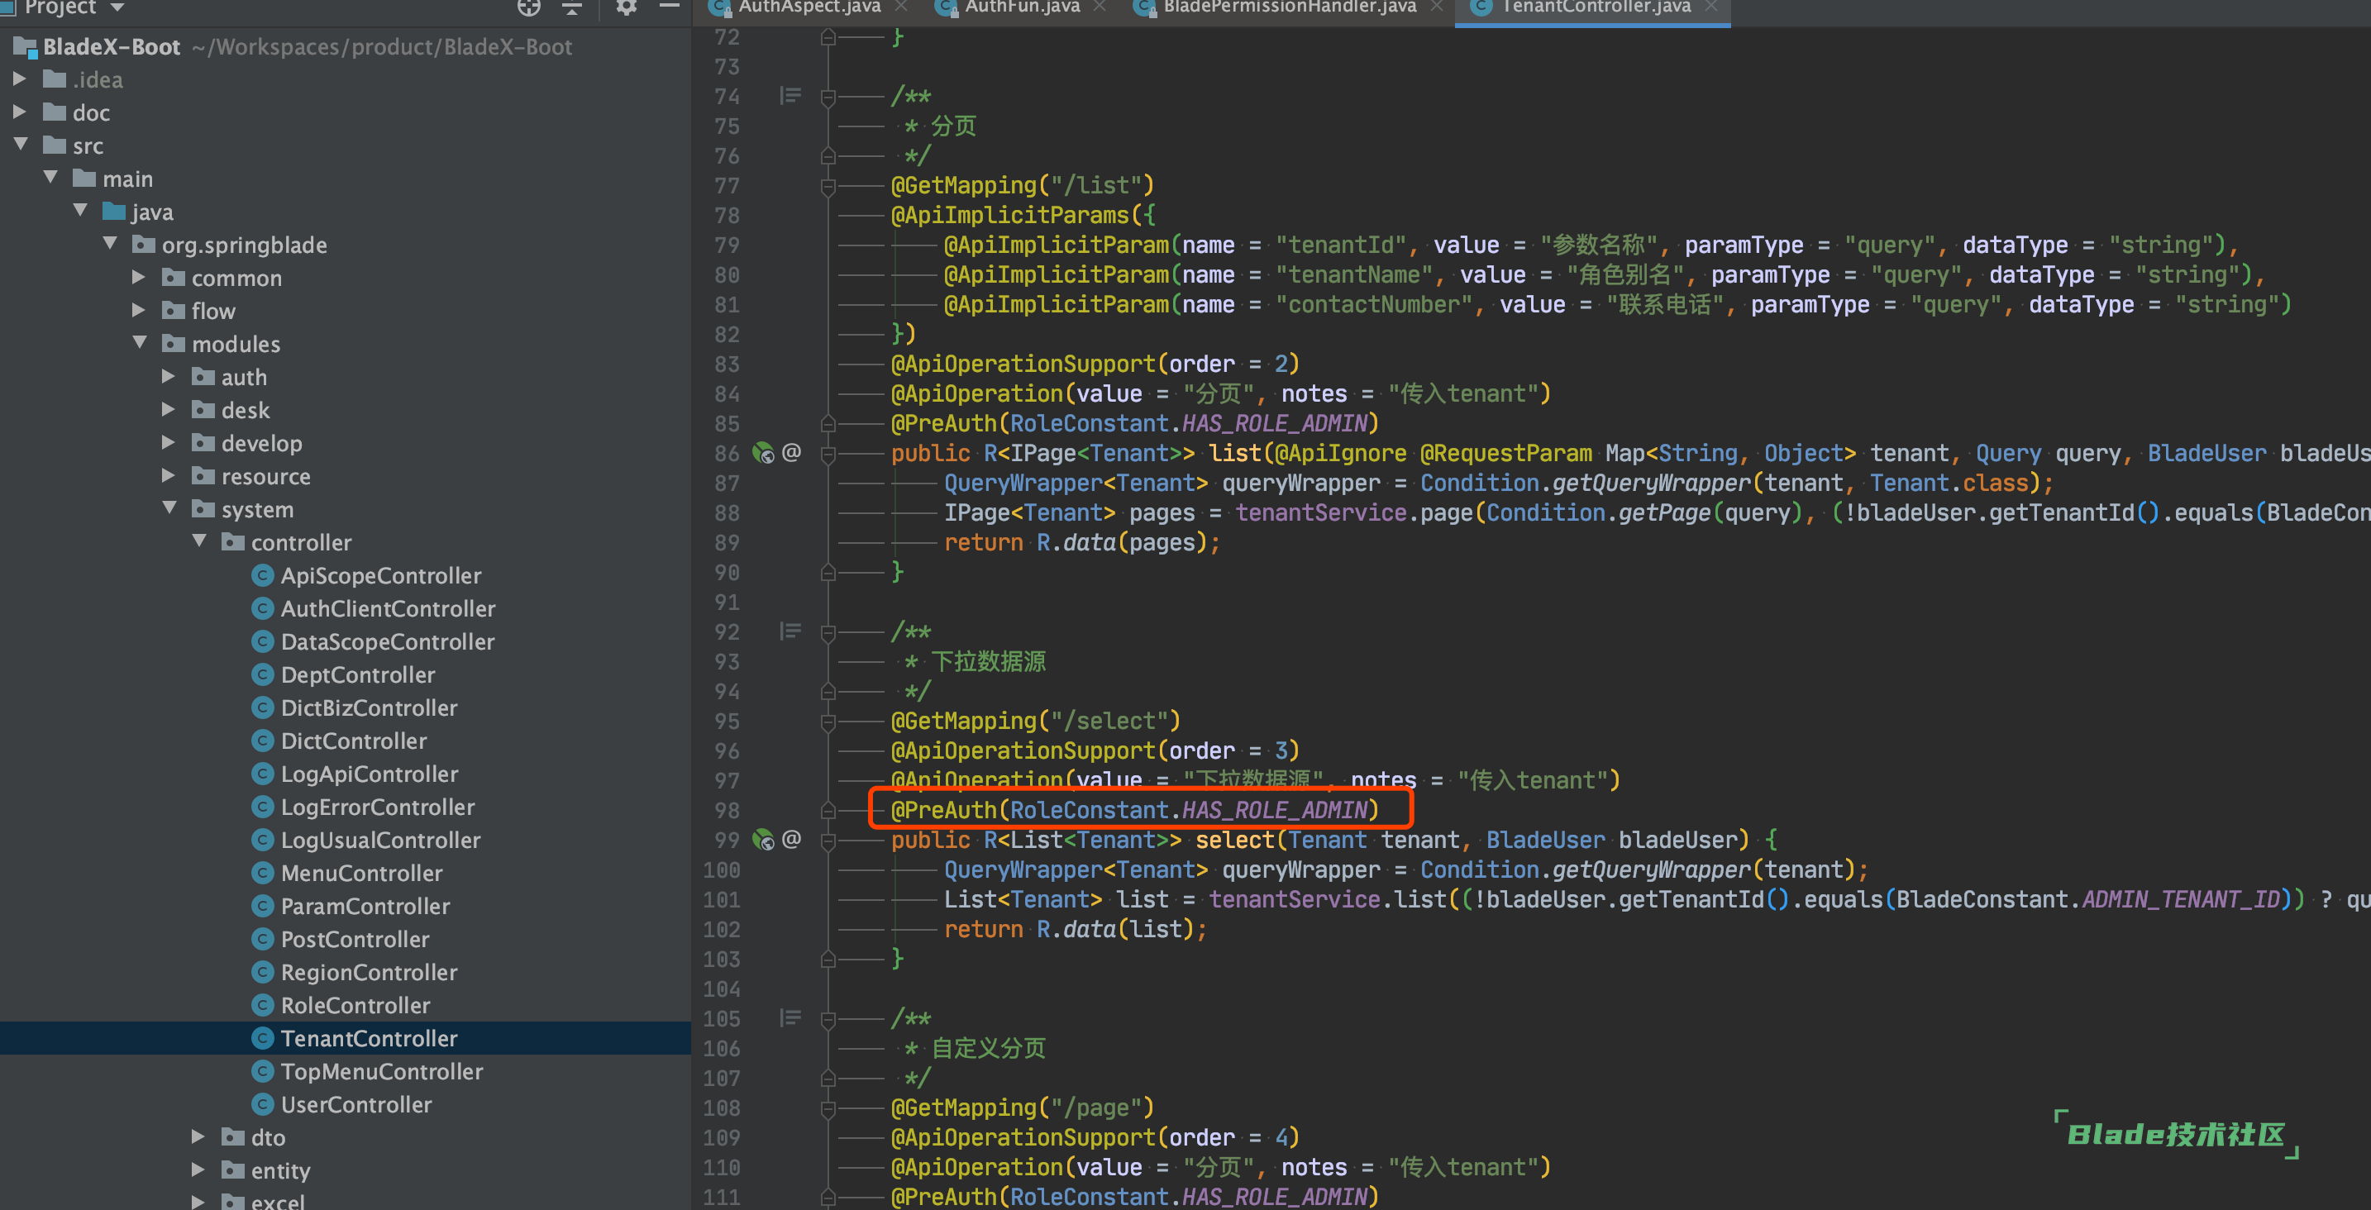Open Project panel gear settings
2371x1210 pixels.
point(626,7)
